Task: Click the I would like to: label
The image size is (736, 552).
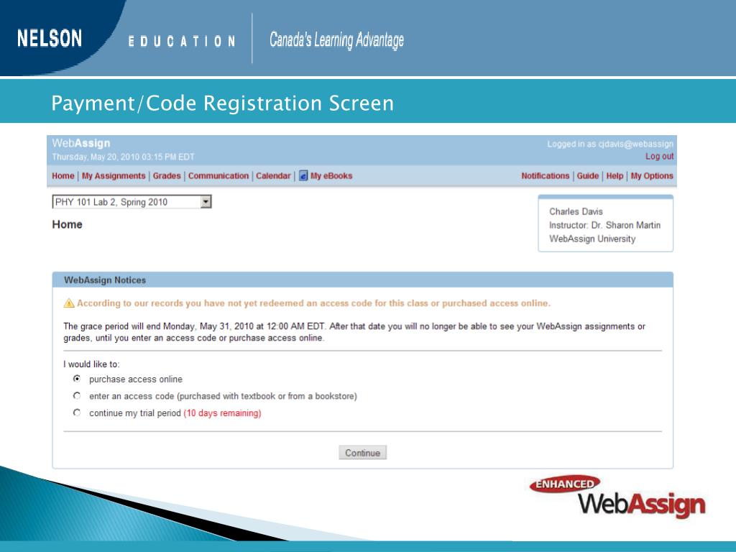Action: click(x=91, y=364)
